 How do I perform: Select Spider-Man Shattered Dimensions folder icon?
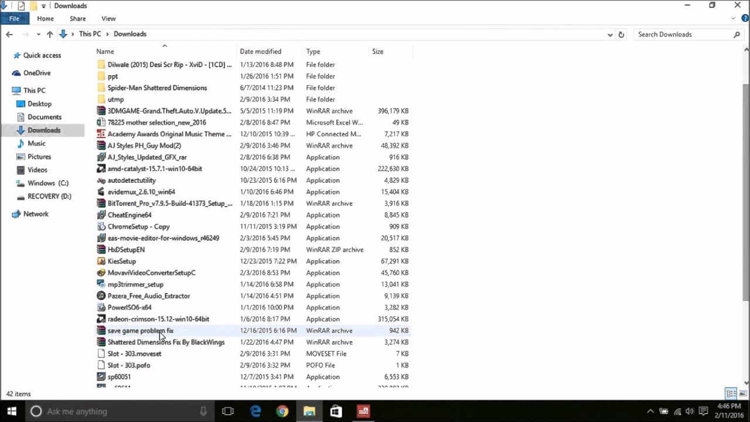[101, 88]
